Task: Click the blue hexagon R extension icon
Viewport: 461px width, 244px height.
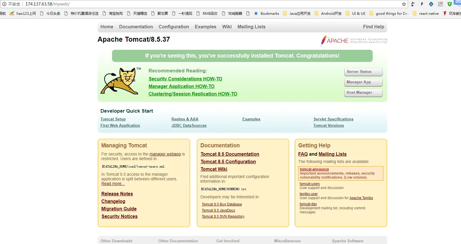Action: tap(431, 4)
